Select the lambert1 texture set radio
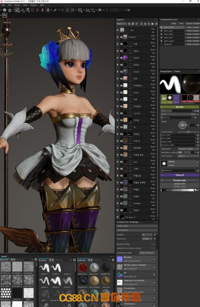 click(162, 44)
